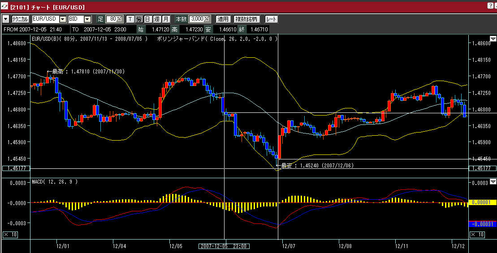Click the 本数 bar count label
The width and height of the screenshot is (497, 253).
pos(182,19)
